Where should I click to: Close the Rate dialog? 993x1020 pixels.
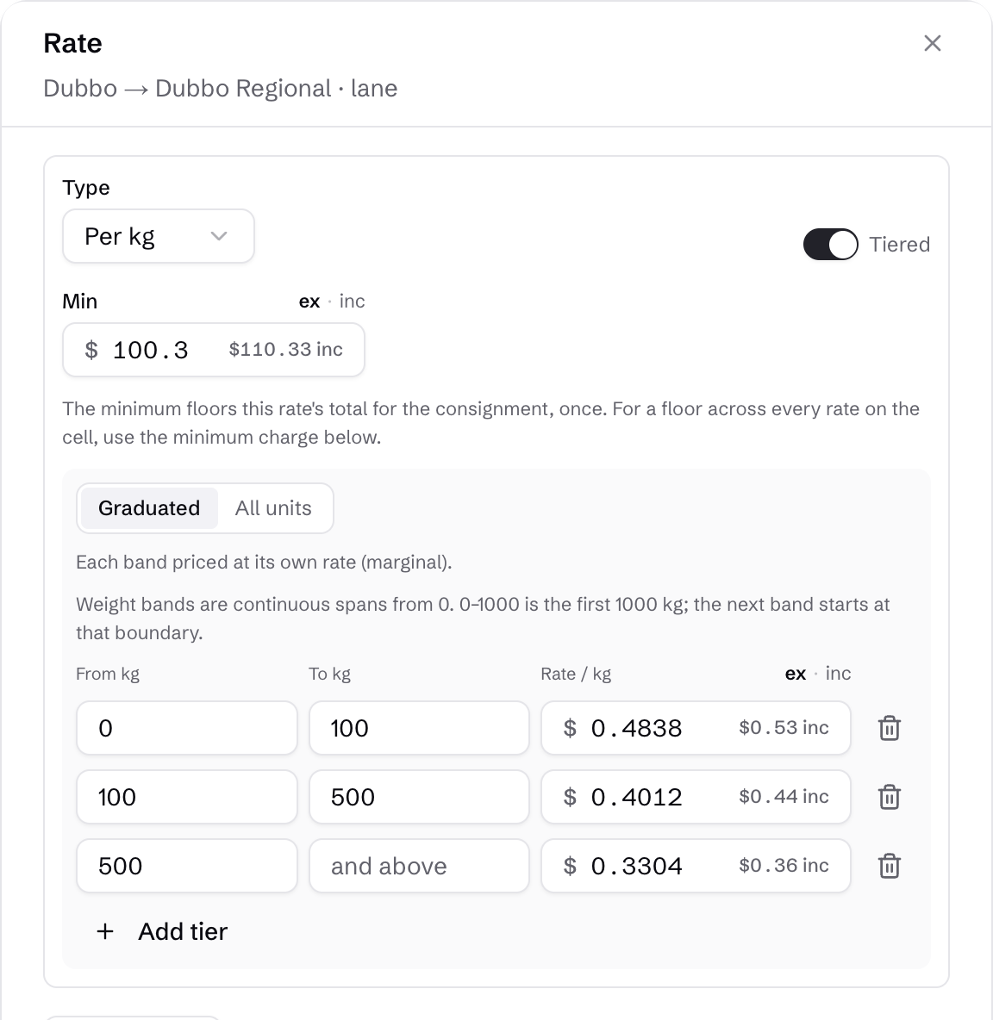click(x=933, y=44)
